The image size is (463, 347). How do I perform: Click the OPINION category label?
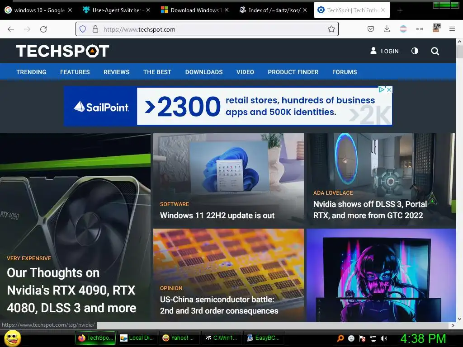[x=171, y=288]
